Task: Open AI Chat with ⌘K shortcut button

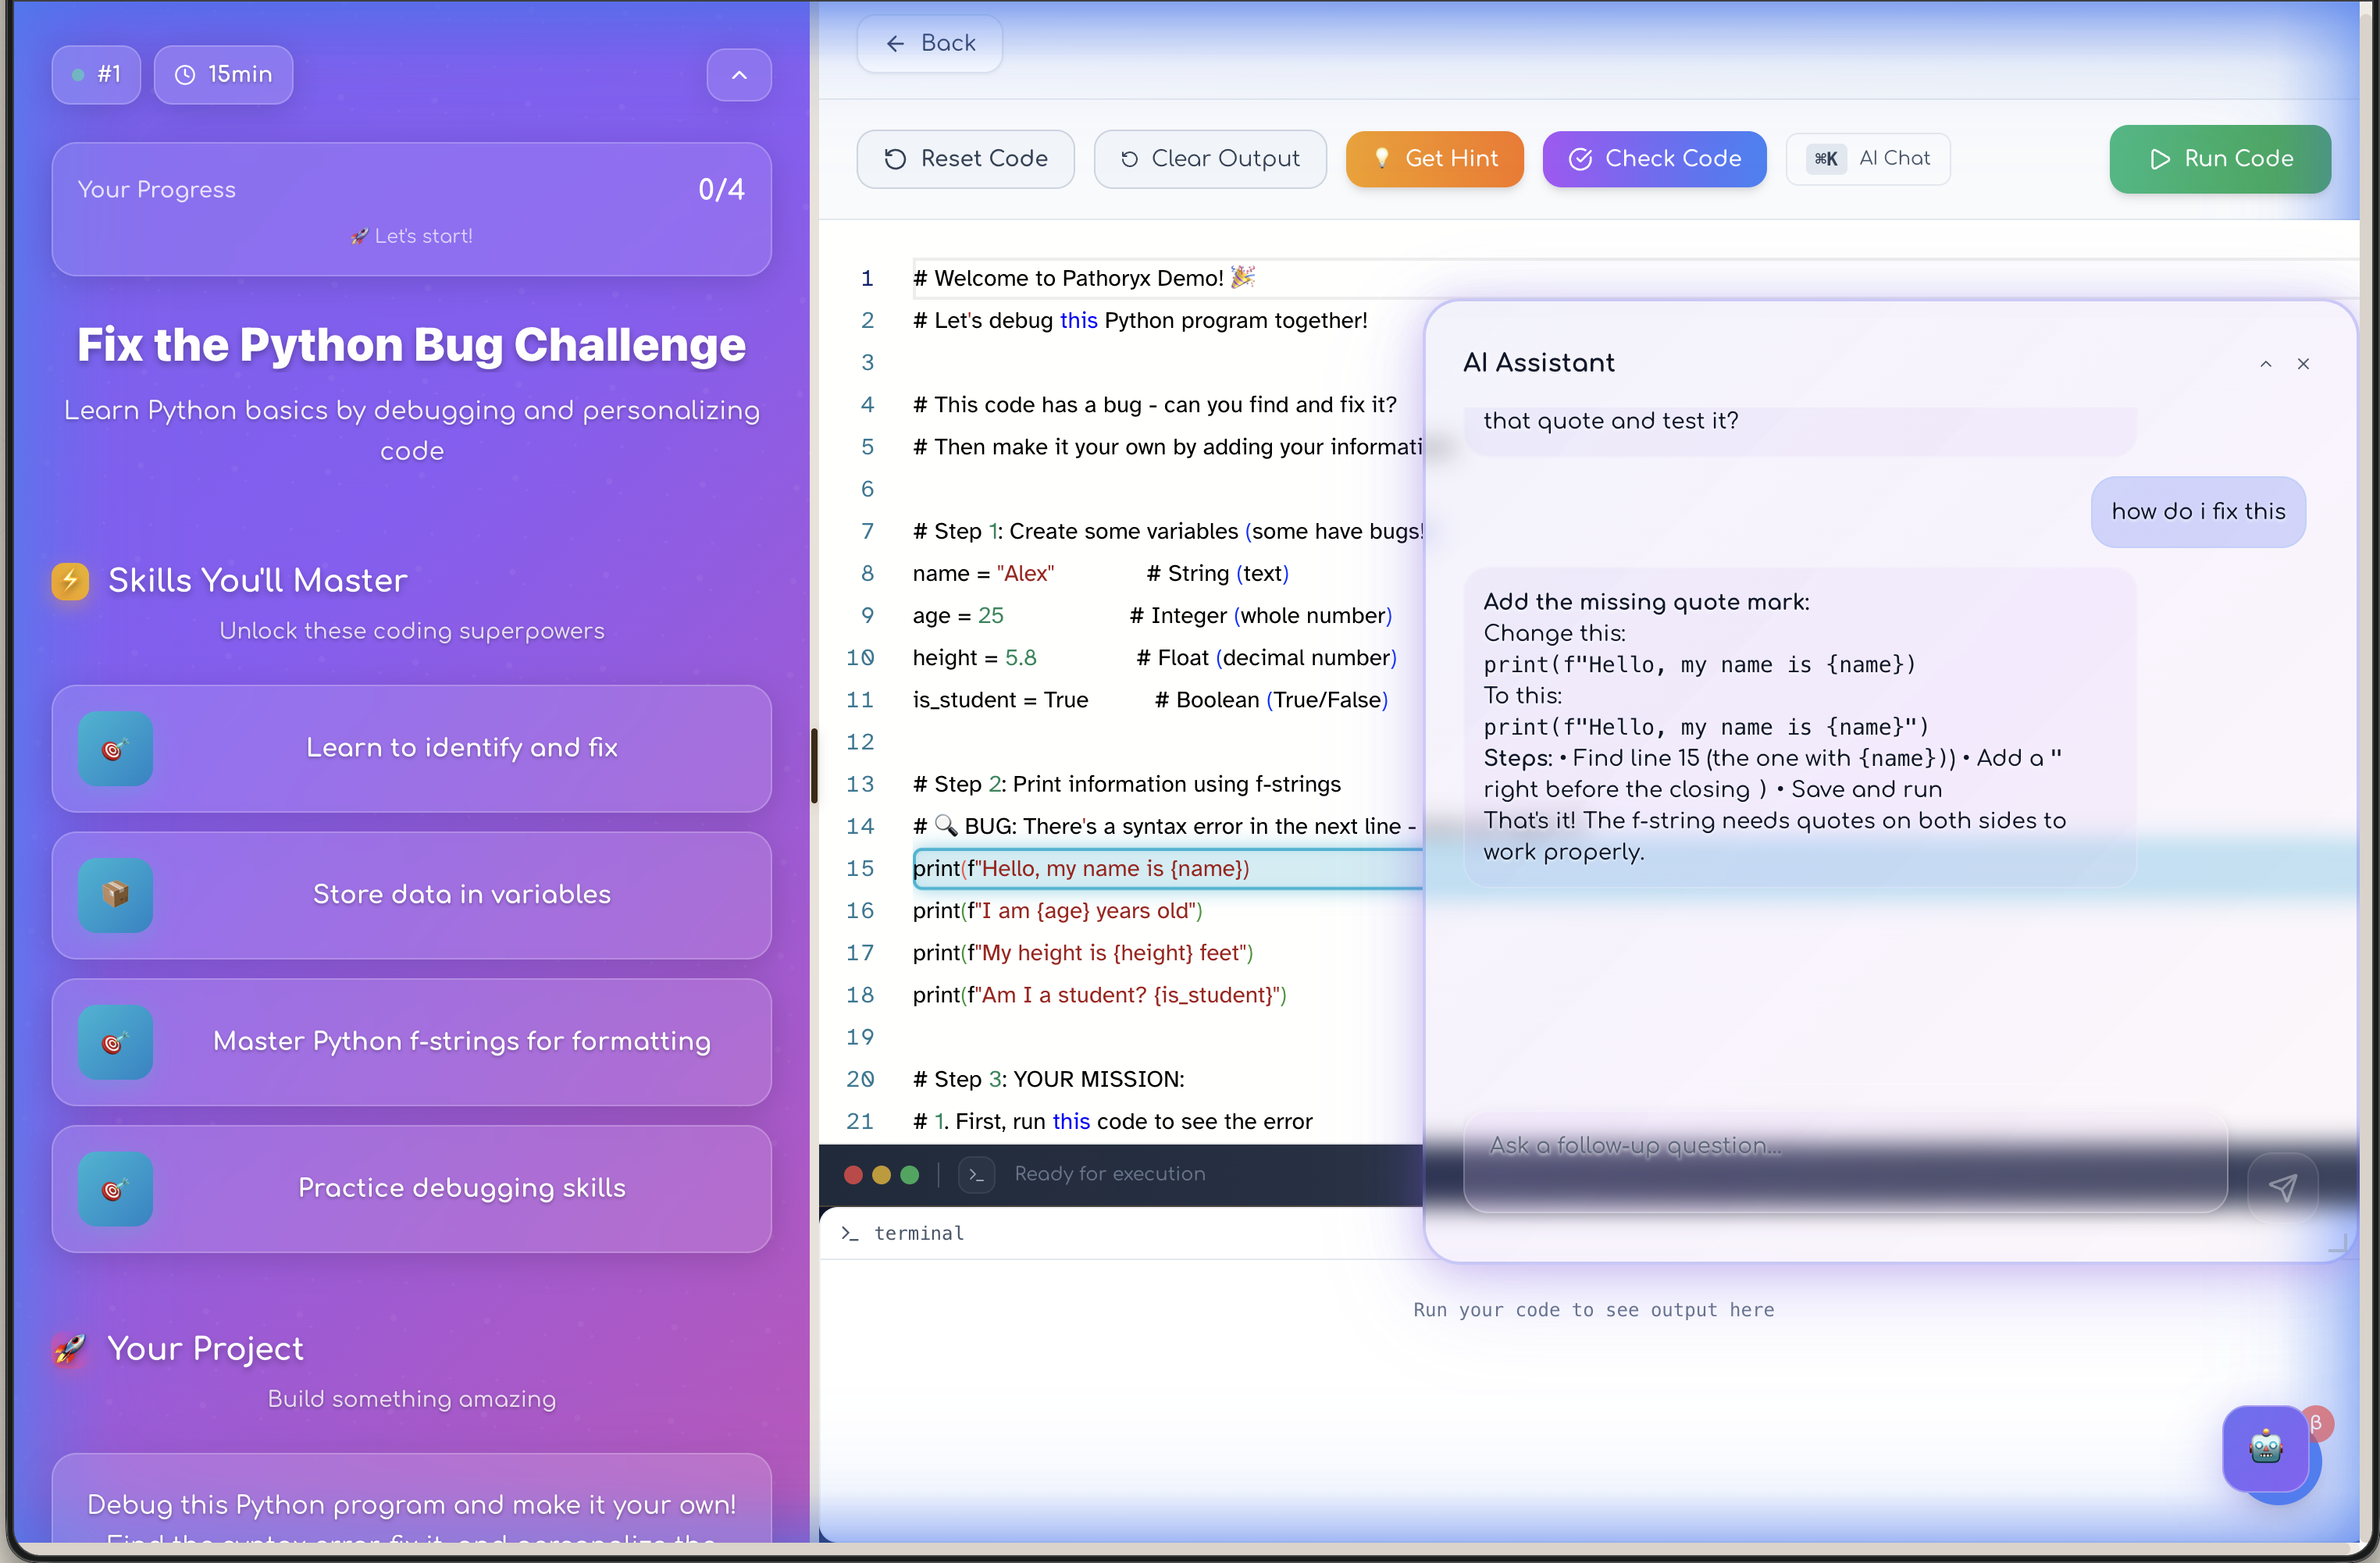Action: click(x=1868, y=159)
